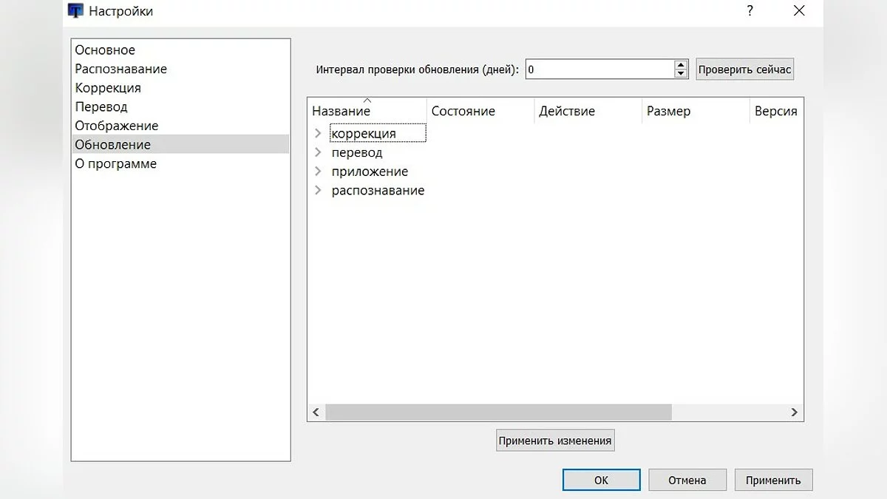The width and height of the screenshot is (887, 499).
Task: Expand the коррекция tree node
Action: click(x=318, y=133)
